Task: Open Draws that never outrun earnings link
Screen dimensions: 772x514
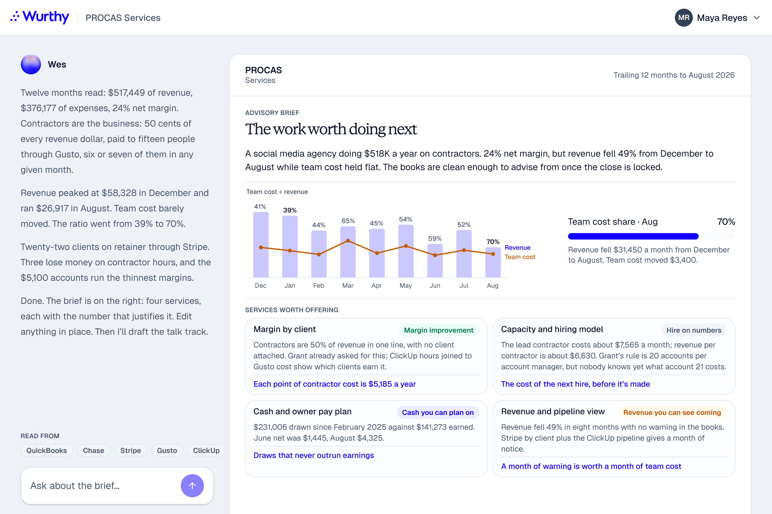Action: pyautogui.click(x=313, y=455)
